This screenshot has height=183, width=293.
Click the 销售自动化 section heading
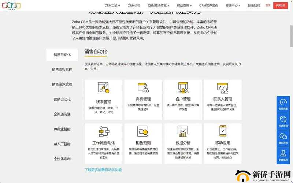[96, 52]
